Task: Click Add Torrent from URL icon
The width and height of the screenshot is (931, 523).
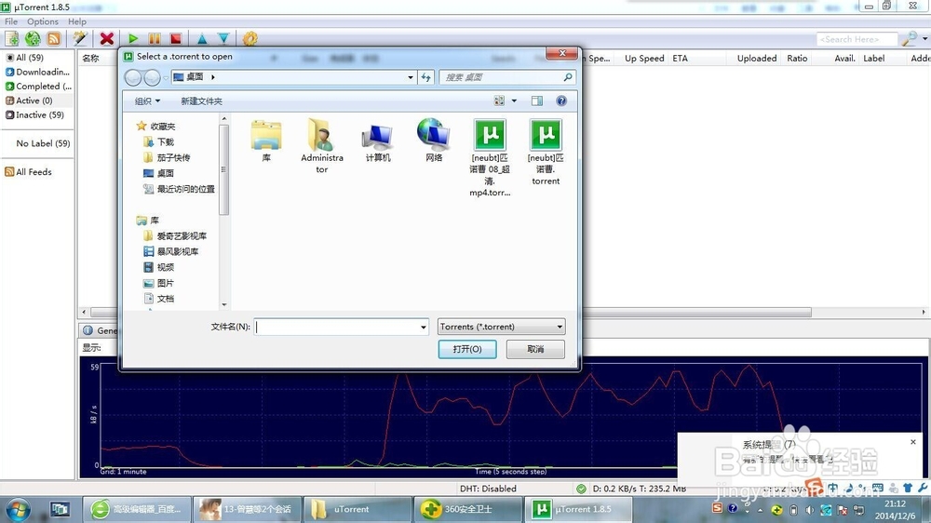Action: pos(33,38)
